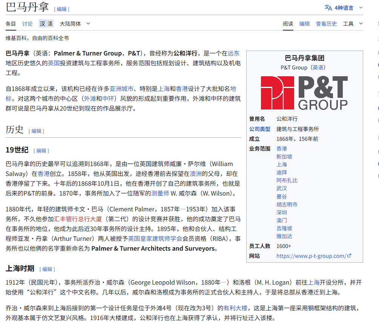Viewport: 379px width, 322px height.
Task: Edit the 上海时期 section
Action: point(47,269)
